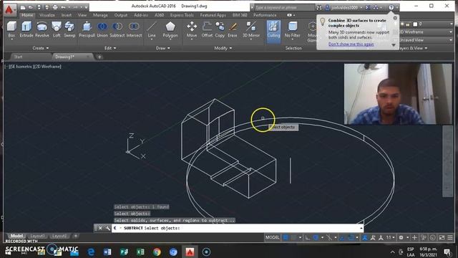Open Google Chrome from the Windows taskbar

[157, 252]
